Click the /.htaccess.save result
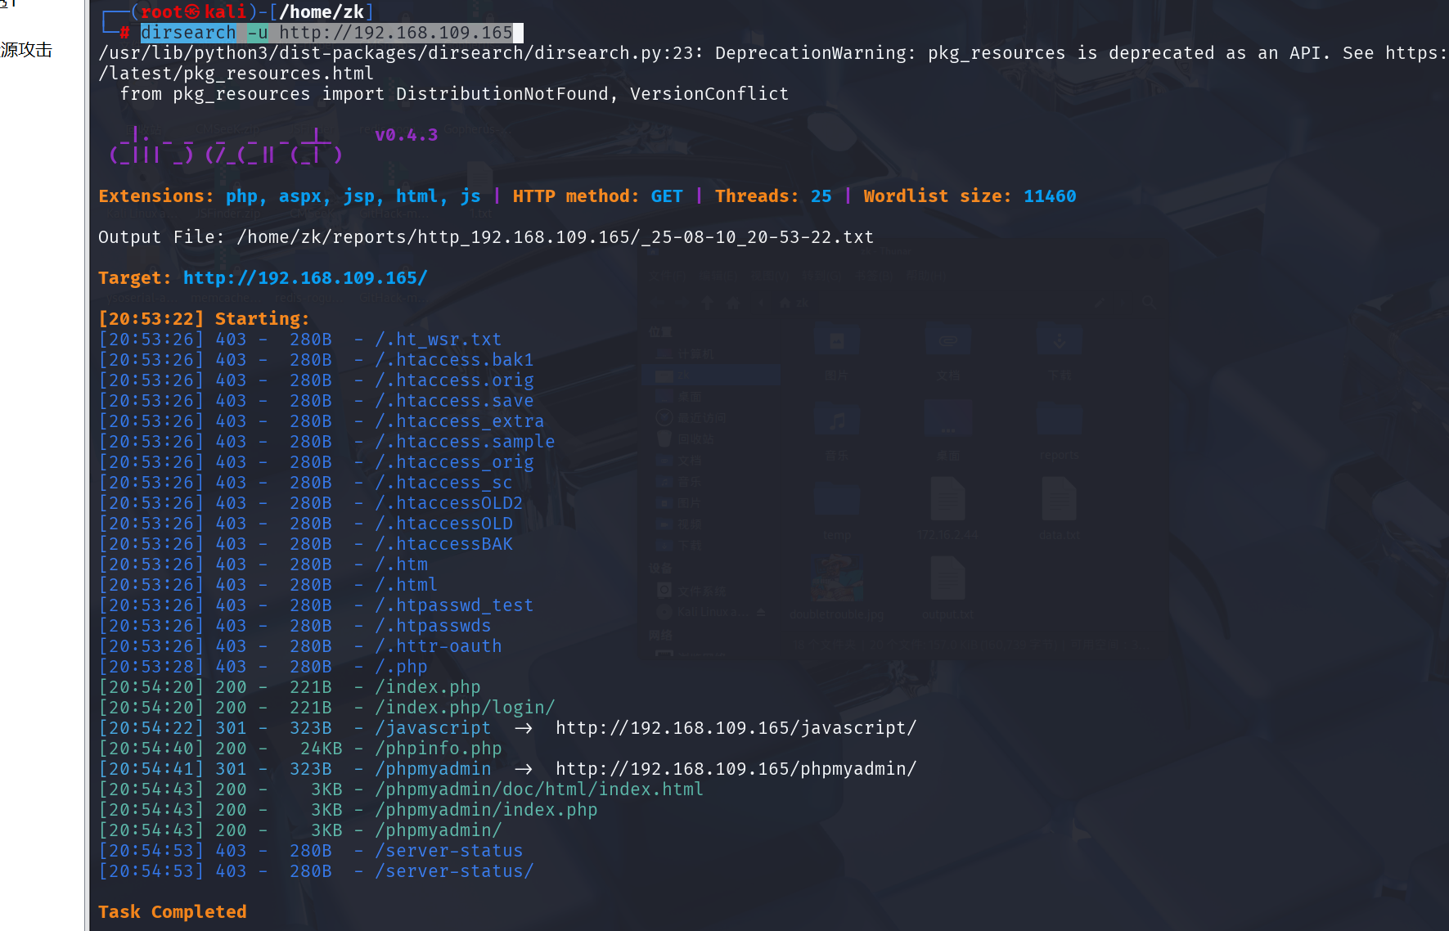 (x=454, y=401)
